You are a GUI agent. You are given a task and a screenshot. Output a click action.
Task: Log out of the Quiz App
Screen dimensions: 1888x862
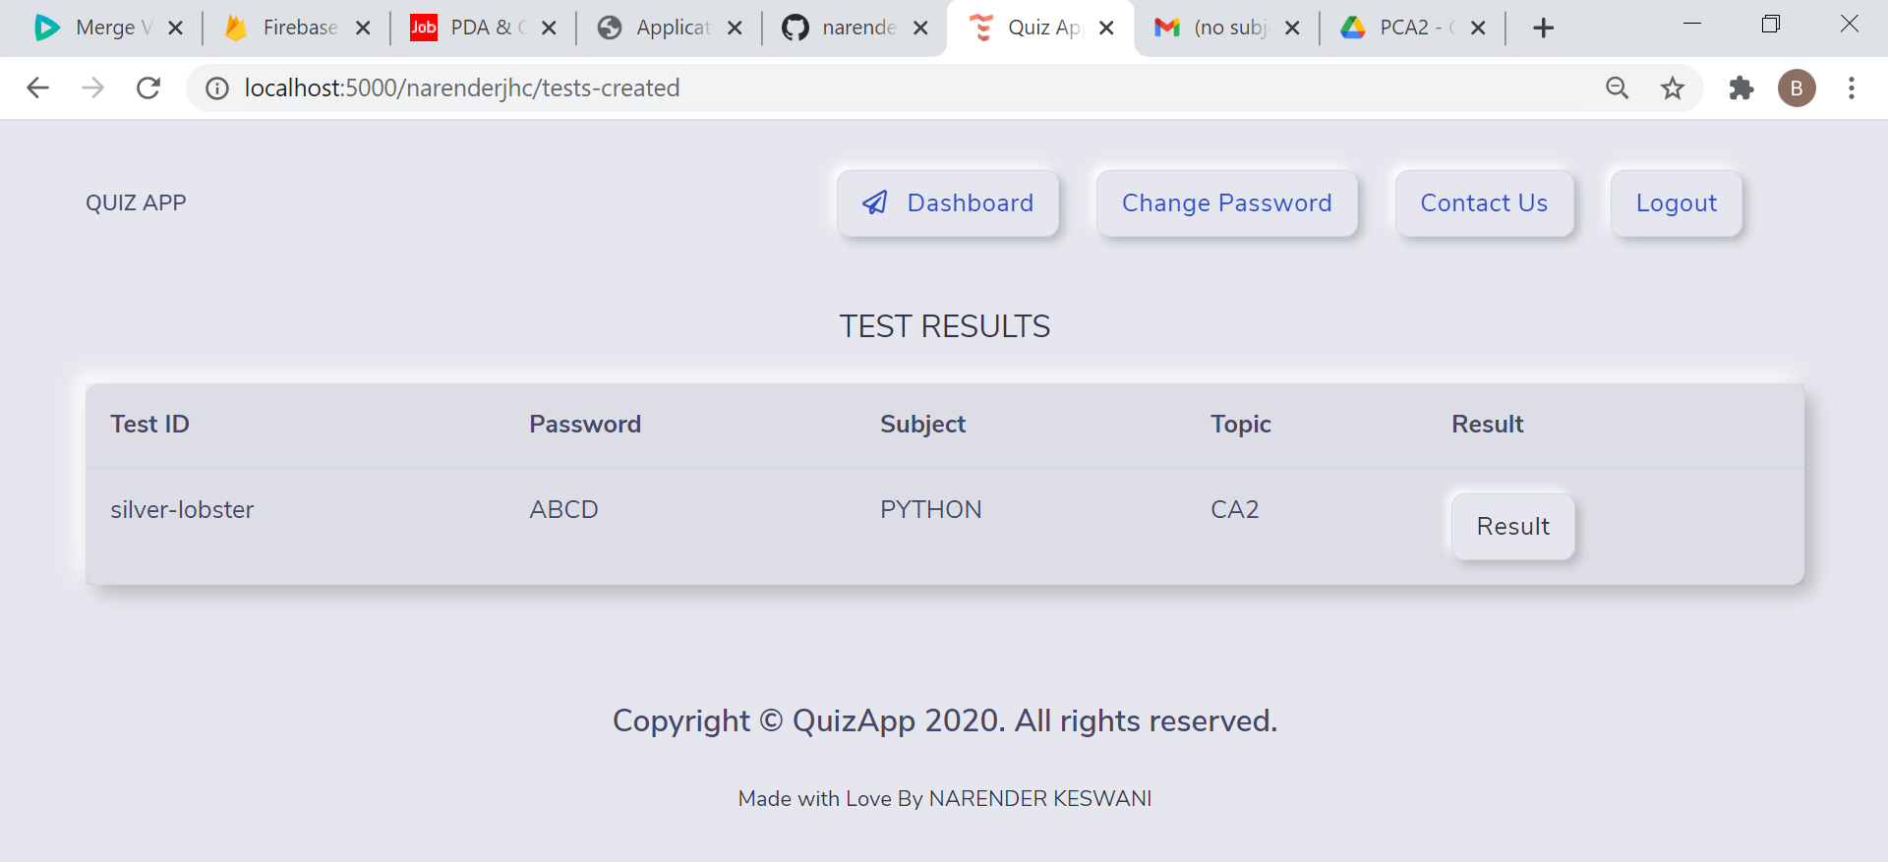[1676, 203]
